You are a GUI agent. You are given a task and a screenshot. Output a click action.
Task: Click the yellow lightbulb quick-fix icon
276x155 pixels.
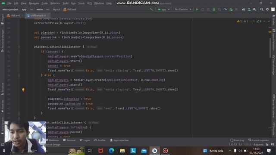pyautogui.click(x=23, y=90)
